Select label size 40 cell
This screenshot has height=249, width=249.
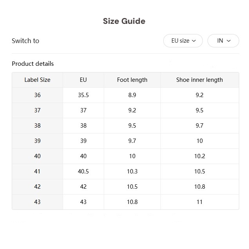38,156
